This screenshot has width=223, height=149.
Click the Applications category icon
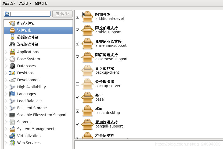pos(12,52)
